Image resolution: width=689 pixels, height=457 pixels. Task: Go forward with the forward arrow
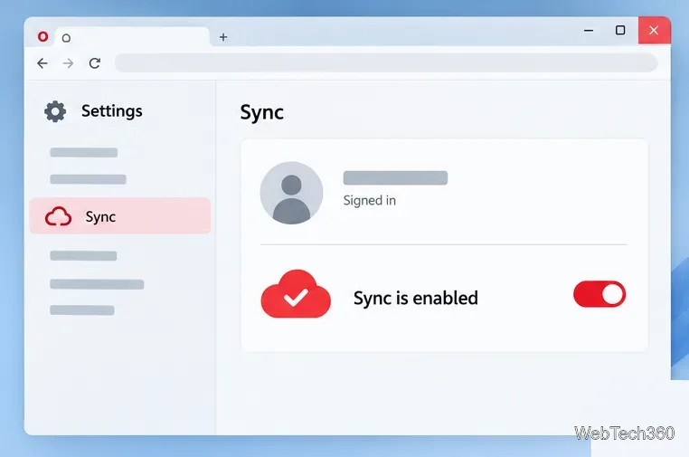pos(68,63)
